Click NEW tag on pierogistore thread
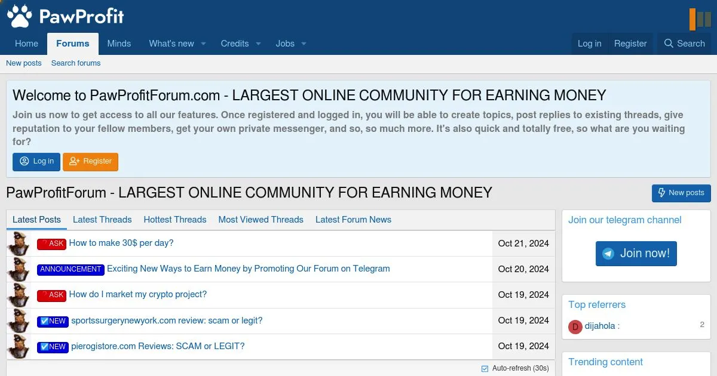The height and width of the screenshot is (376, 717). pyautogui.click(x=53, y=347)
